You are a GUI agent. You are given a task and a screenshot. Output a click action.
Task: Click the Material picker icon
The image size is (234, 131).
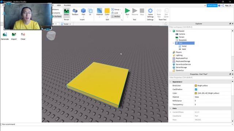coord(99,11)
